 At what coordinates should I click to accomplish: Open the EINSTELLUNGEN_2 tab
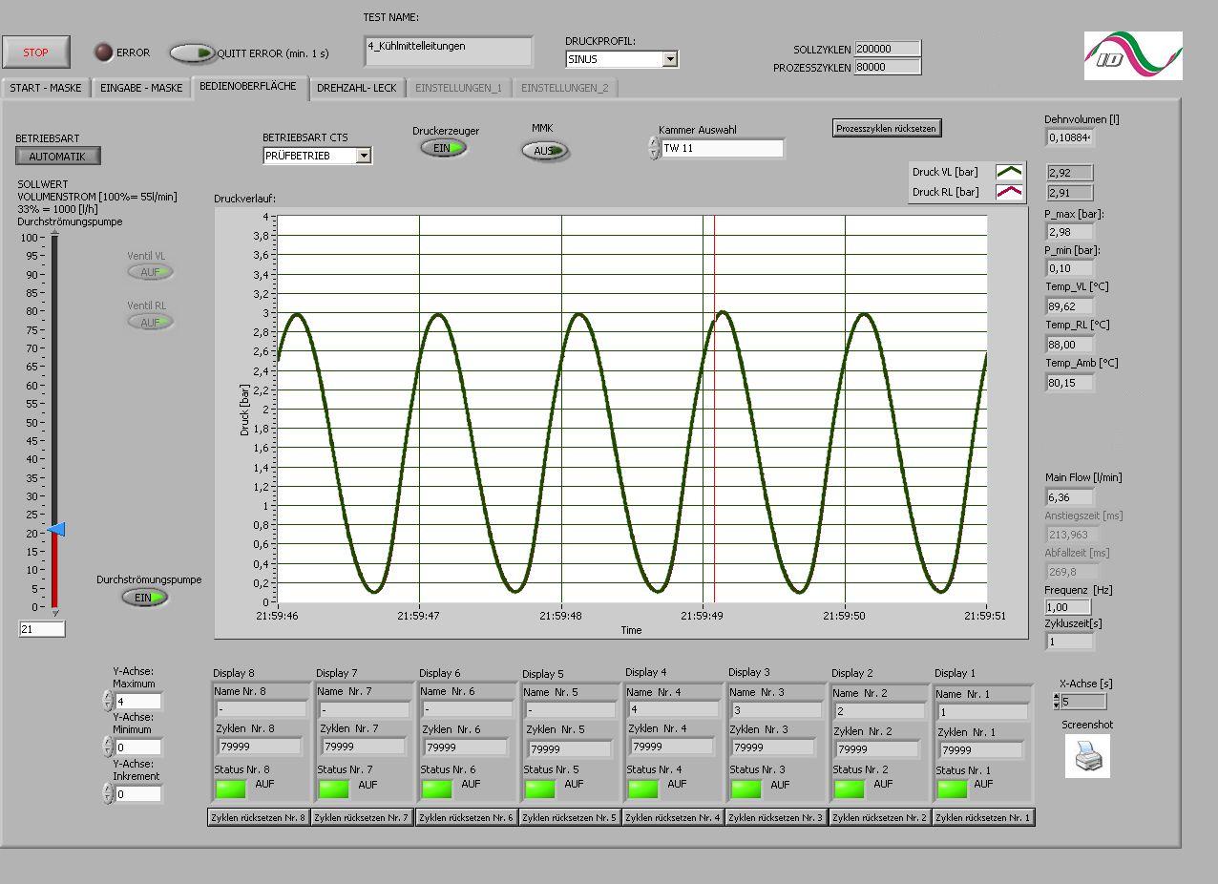(565, 88)
